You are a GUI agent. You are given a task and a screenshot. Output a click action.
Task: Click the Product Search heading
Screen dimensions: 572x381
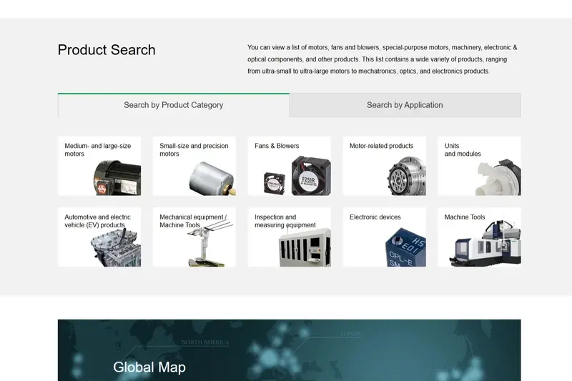[x=107, y=50]
